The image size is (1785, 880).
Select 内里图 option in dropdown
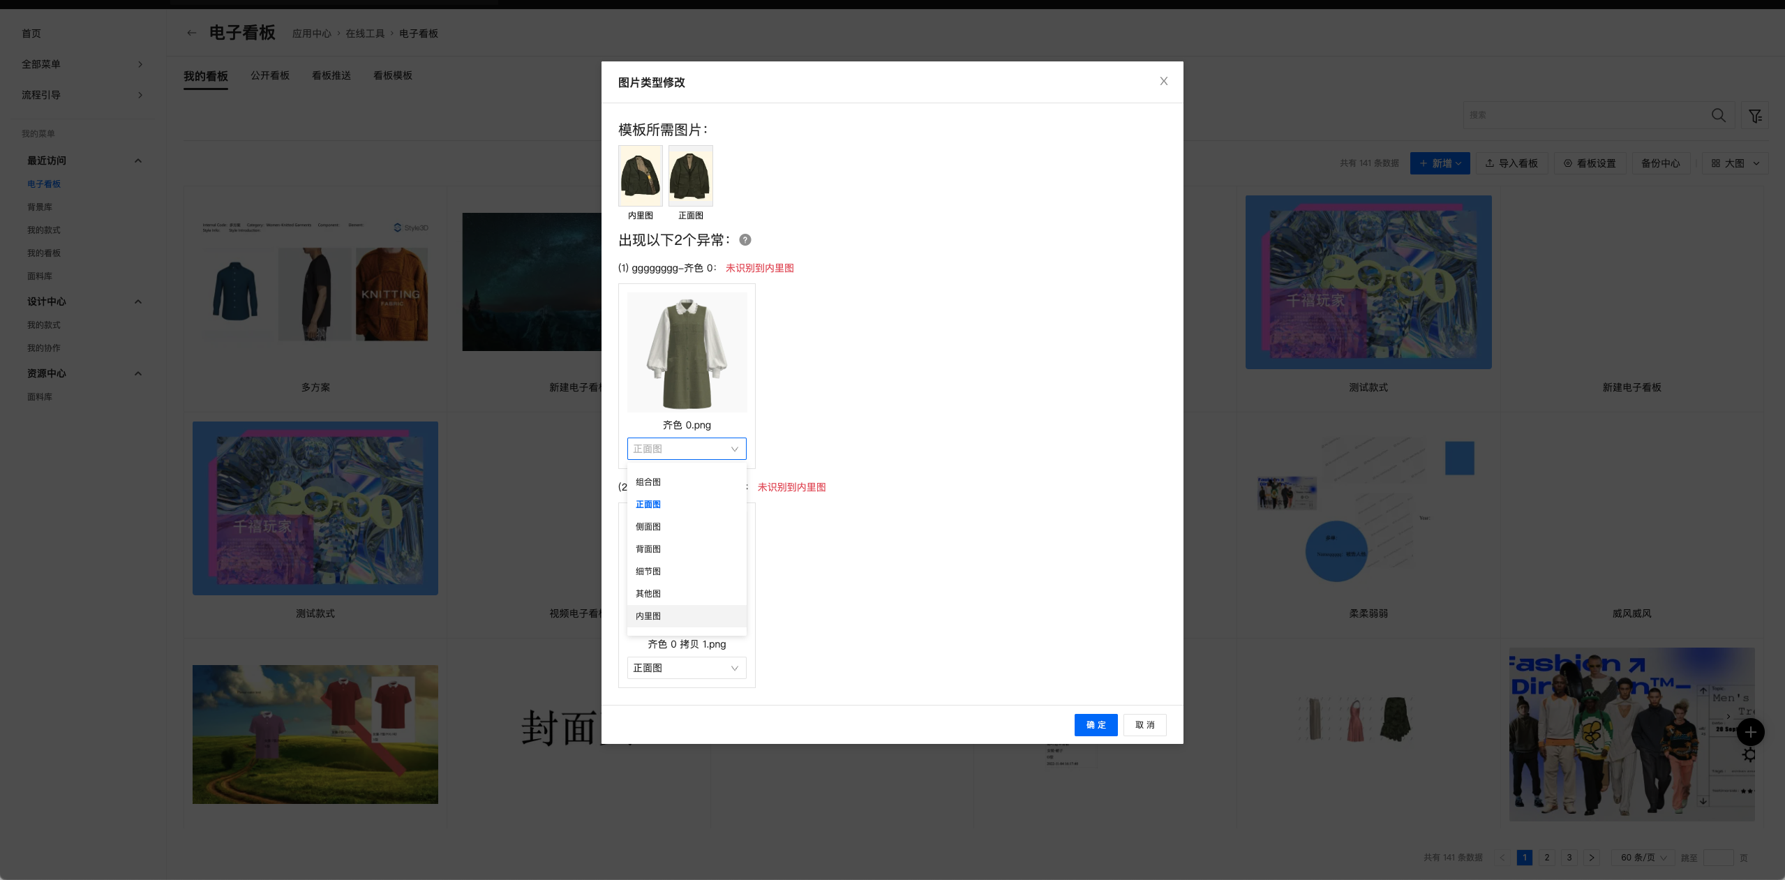tap(648, 616)
